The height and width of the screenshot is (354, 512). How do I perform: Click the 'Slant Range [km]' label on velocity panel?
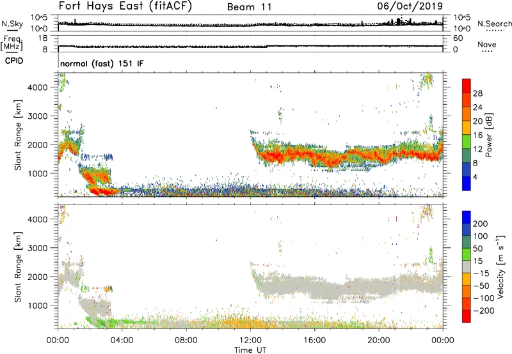(18, 267)
